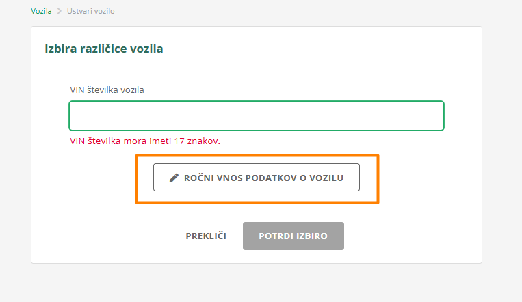Click the validation text below the VIN field
This screenshot has width=522, height=302.
tap(145, 141)
